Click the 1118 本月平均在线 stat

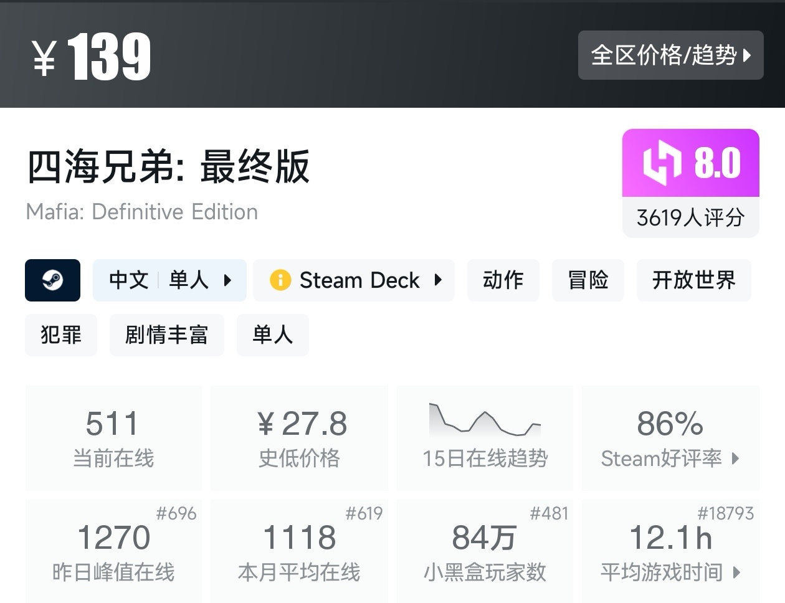pos(300,551)
